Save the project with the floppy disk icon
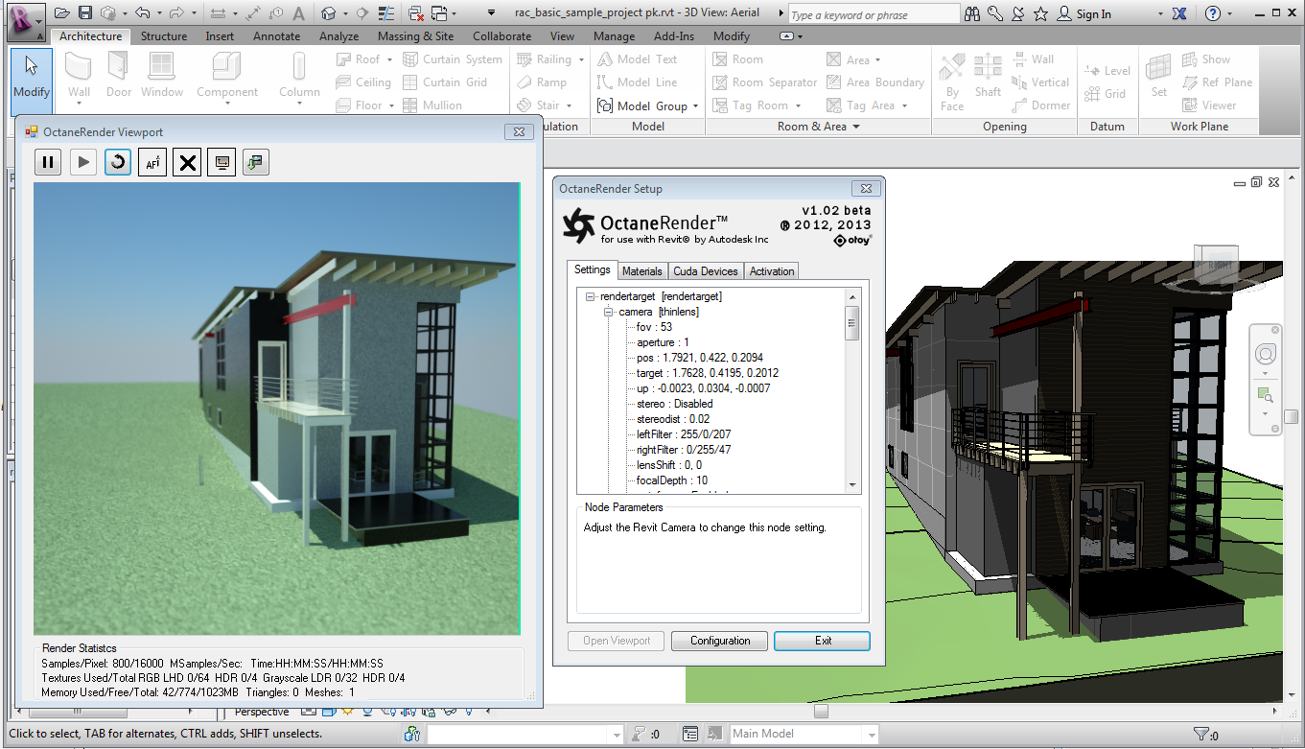 84,13
